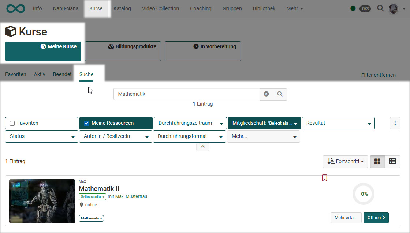Switch to table list view
Screen dimensions: 410x233
point(392,161)
